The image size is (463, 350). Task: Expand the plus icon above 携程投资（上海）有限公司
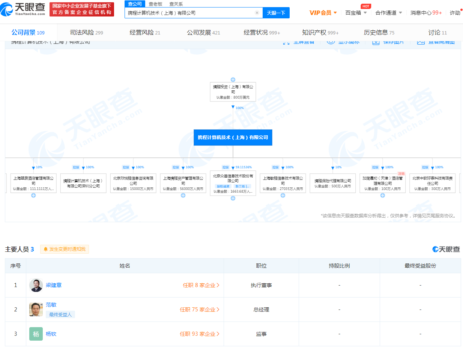pyautogui.click(x=233, y=79)
